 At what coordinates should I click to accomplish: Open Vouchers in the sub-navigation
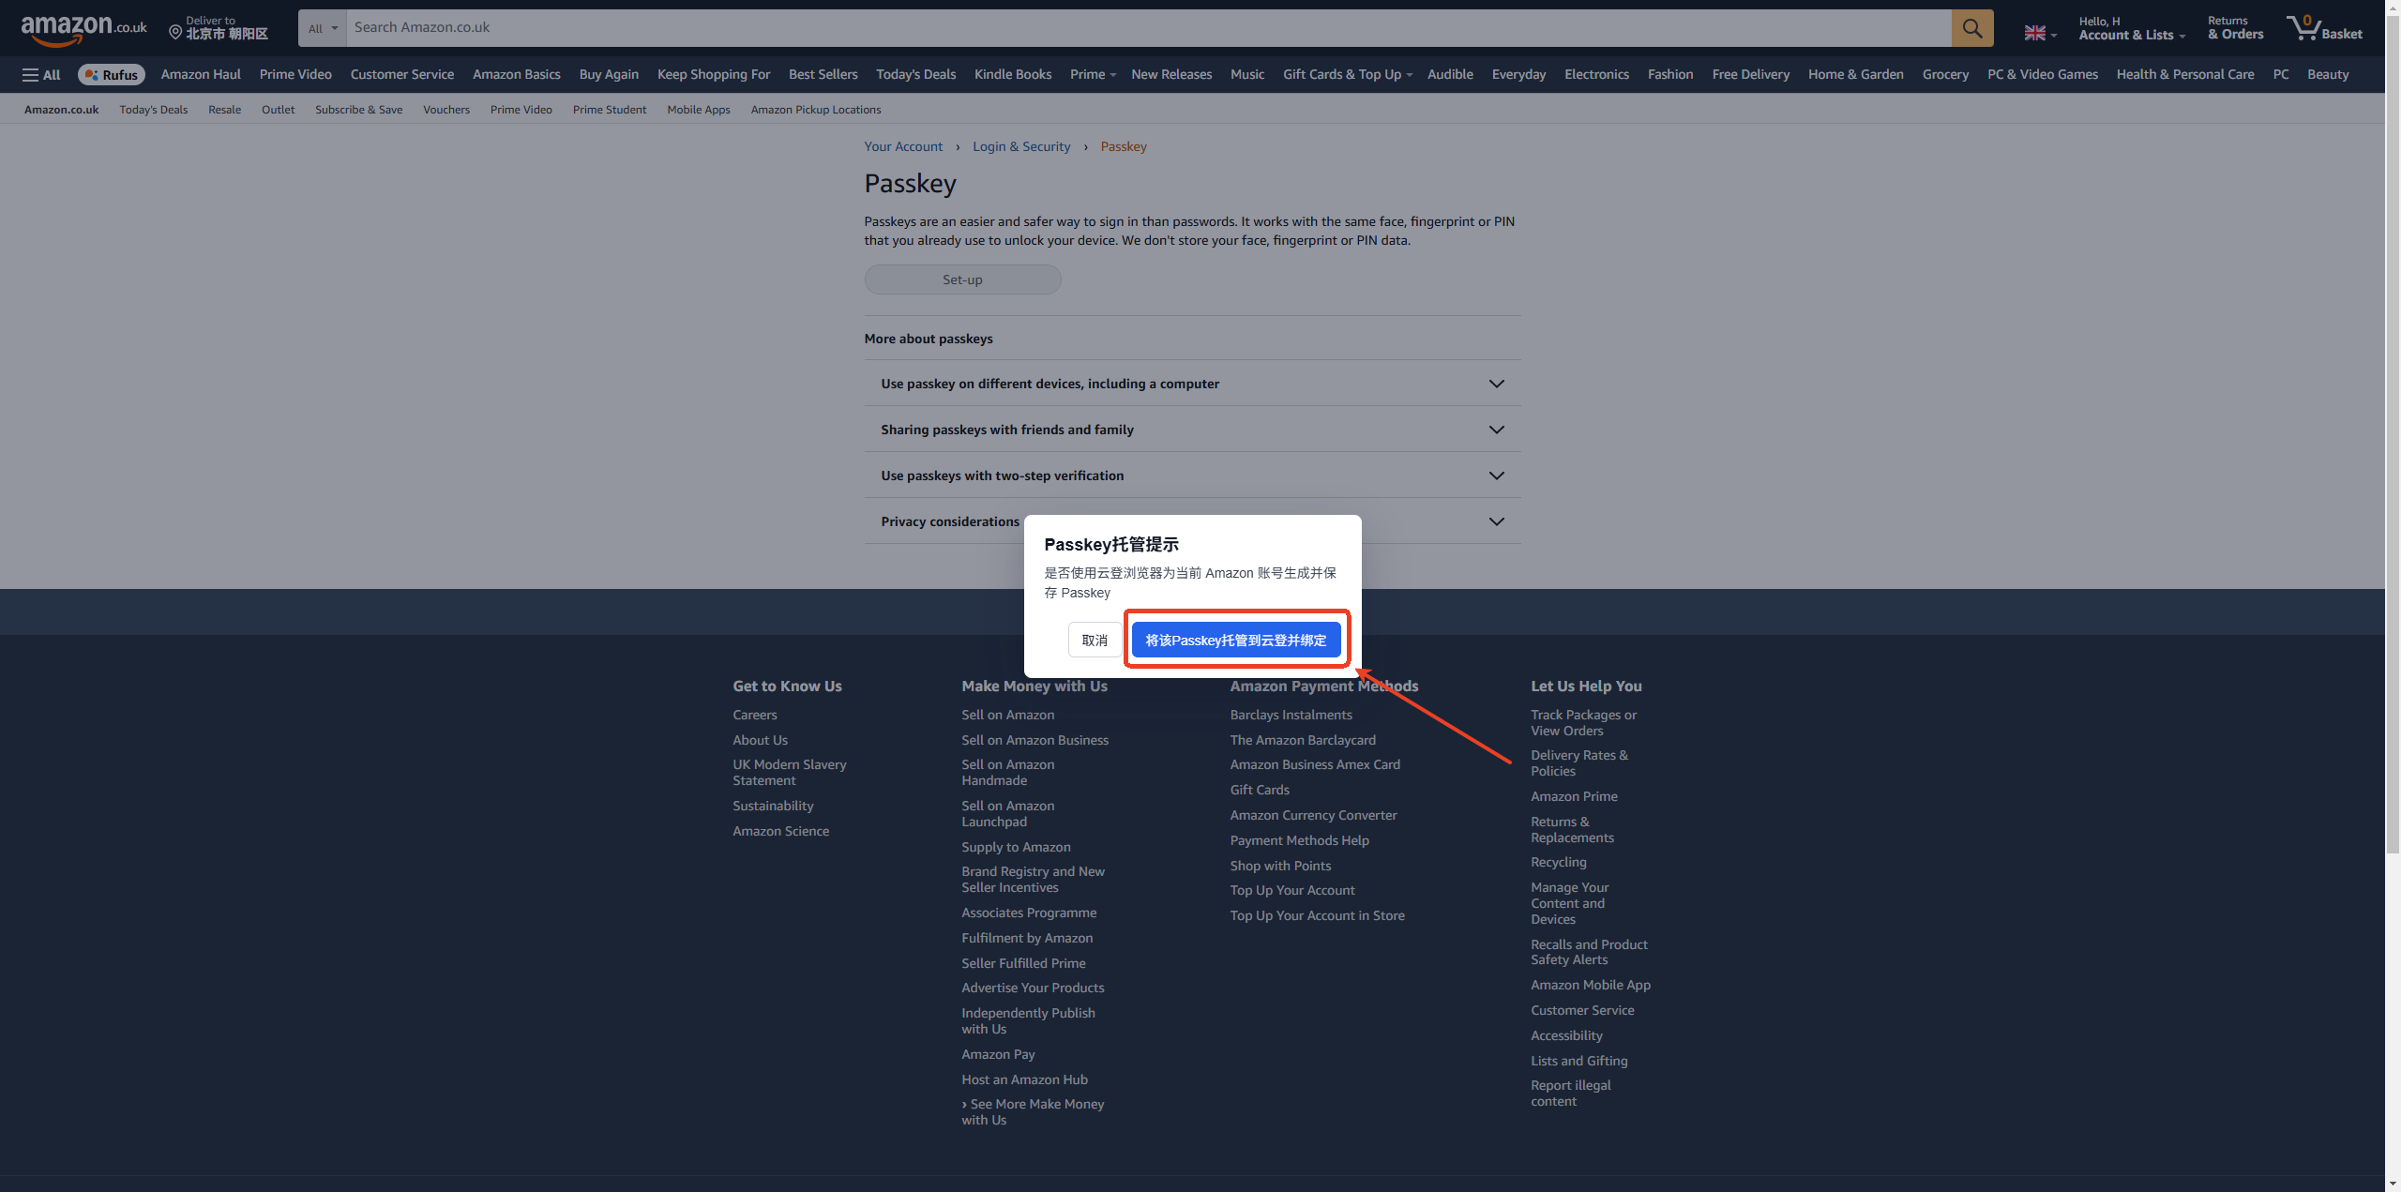(x=446, y=110)
